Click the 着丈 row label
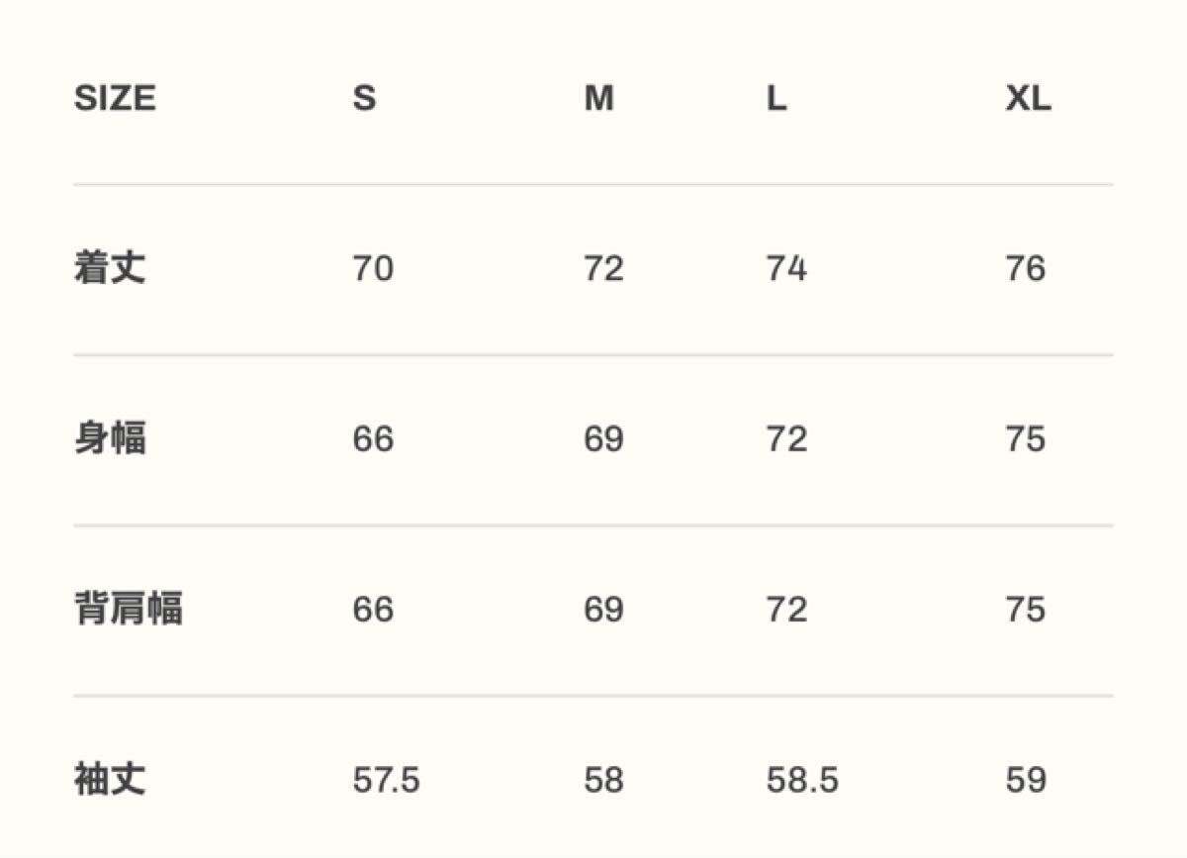The image size is (1187, 858). coord(110,268)
